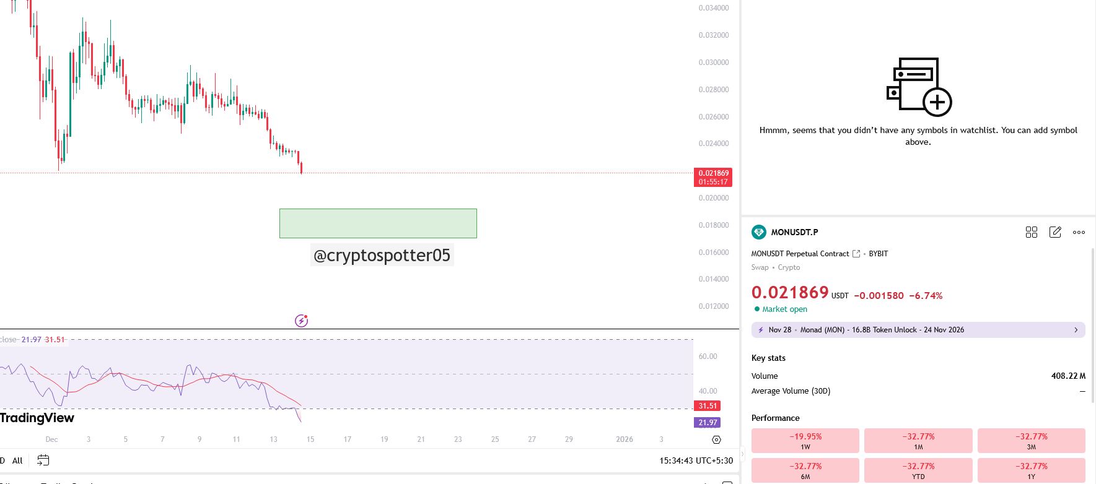1096x484 pixels.
Task: Click the -0.001580 change value
Action: pyautogui.click(x=879, y=296)
